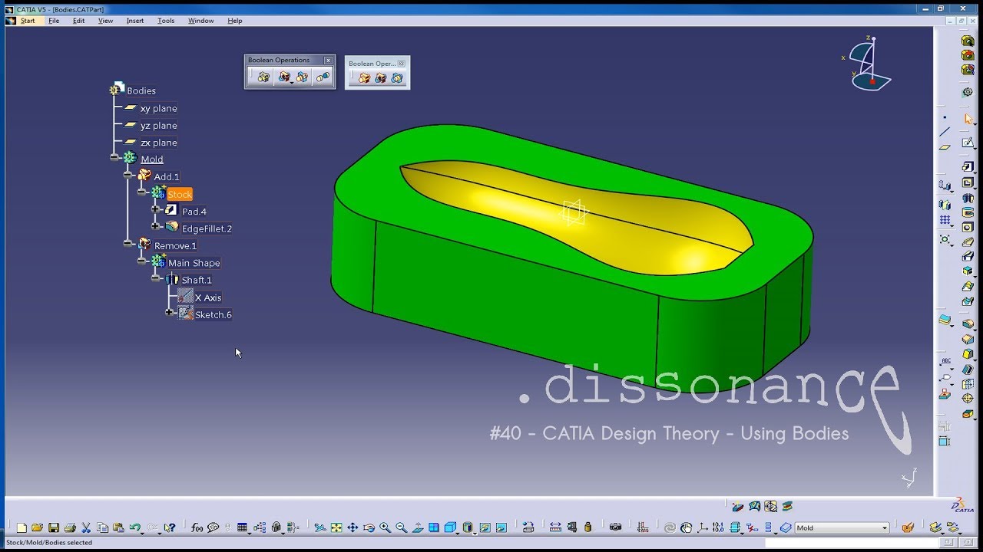Viewport: 983px width, 552px height.
Task: Click the Cut scissors icon
Action: 86,527
